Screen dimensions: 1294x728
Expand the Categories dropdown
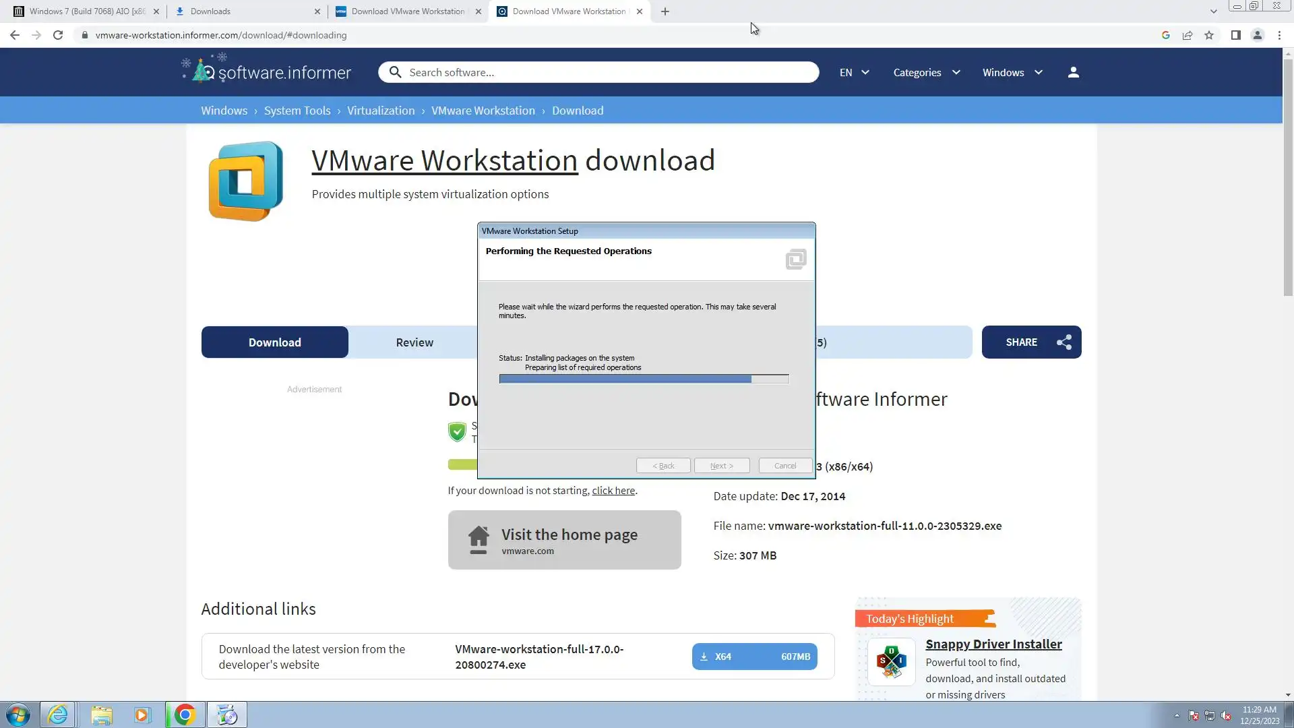point(926,72)
